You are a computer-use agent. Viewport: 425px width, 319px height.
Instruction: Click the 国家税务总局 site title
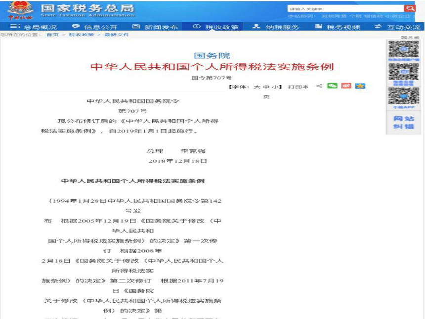coord(87,8)
